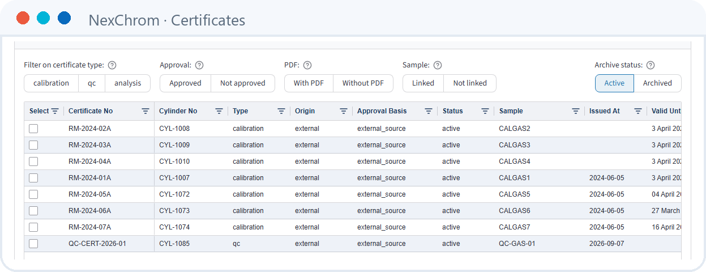Filter certificates by analysis type
The image size is (706, 272).
[128, 83]
